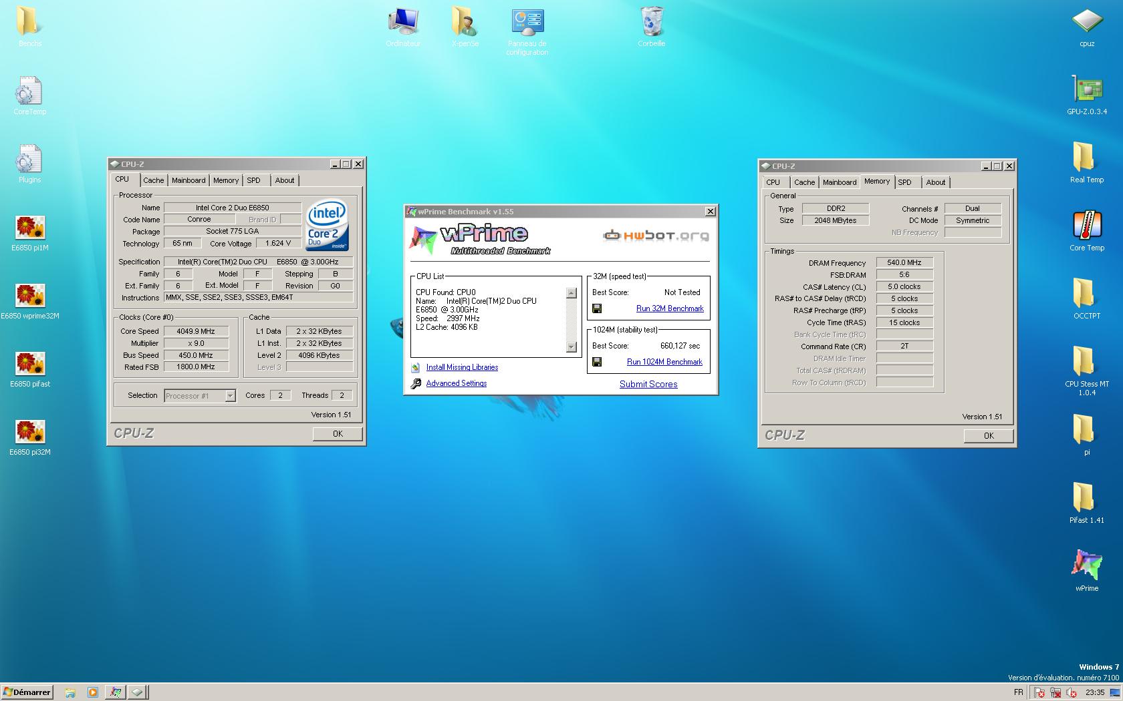Click CPU List scrollbar down arrow
Image resolution: width=1123 pixels, height=701 pixels.
(571, 346)
